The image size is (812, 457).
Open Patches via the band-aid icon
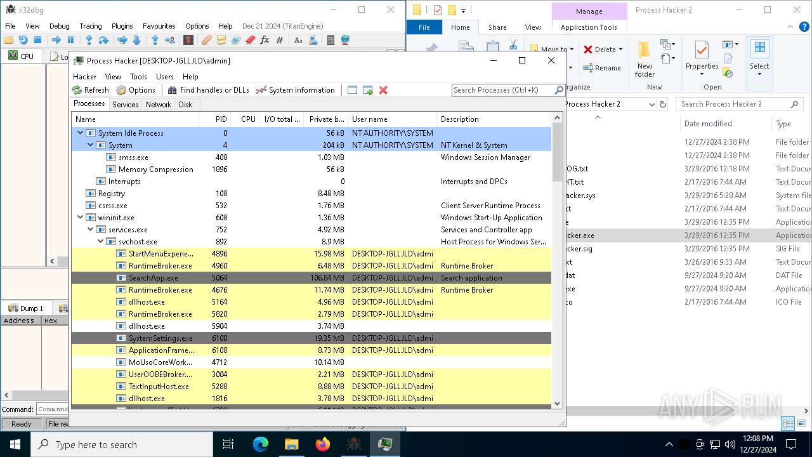pos(206,40)
